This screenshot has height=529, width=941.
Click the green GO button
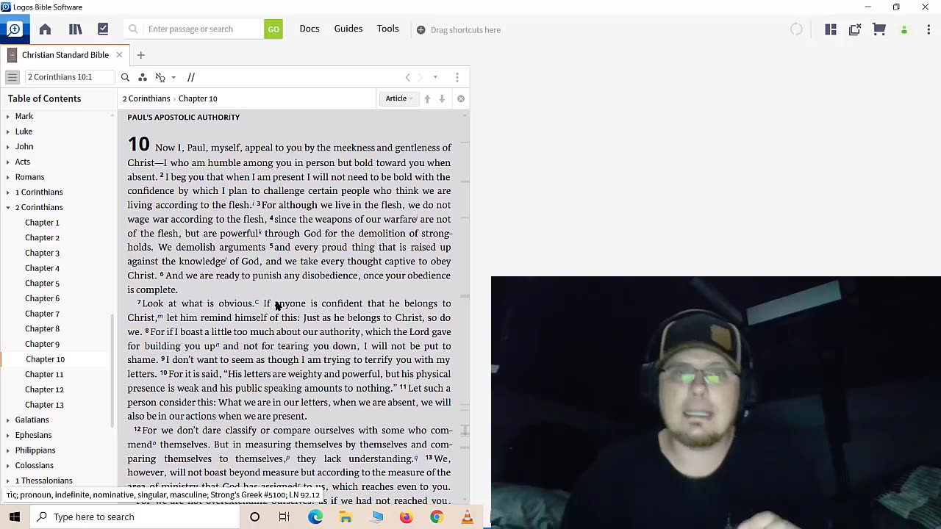pyautogui.click(x=273, y=29)
